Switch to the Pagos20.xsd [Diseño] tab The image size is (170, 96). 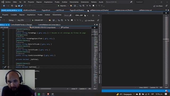pyautogui.click(x=77, y=10)
